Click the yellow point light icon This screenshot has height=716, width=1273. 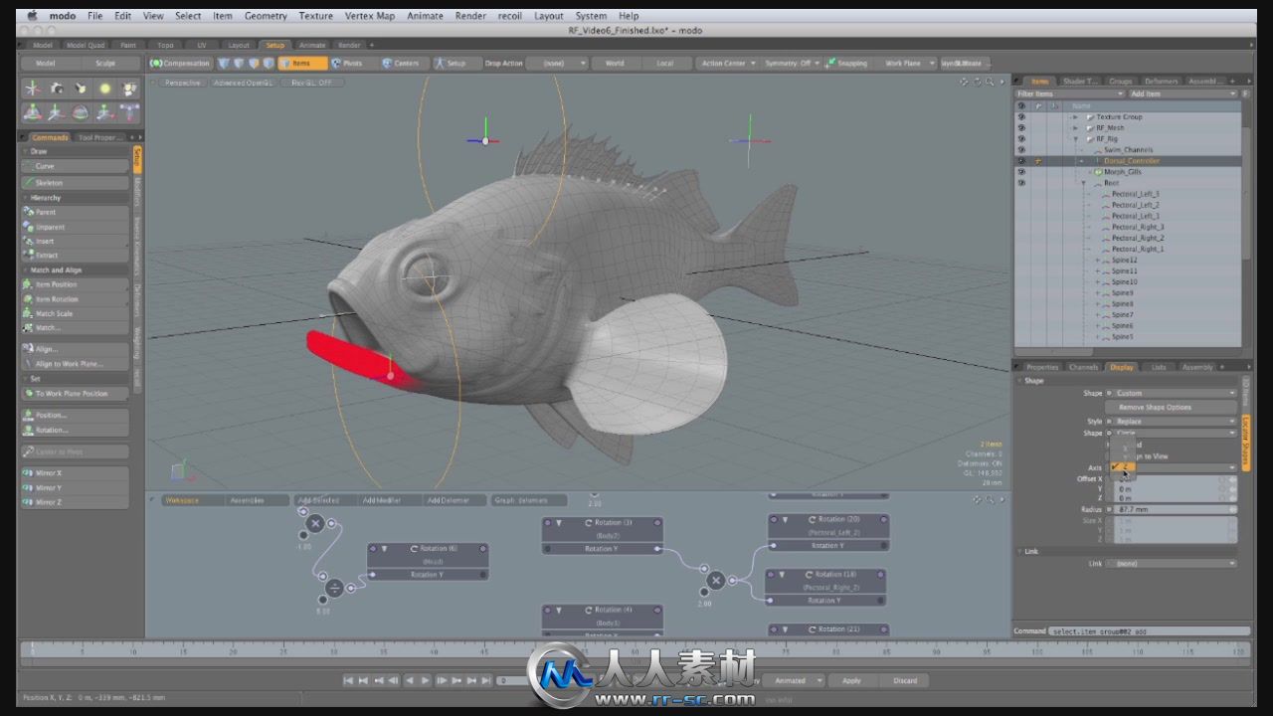click(x=105, y=89)
